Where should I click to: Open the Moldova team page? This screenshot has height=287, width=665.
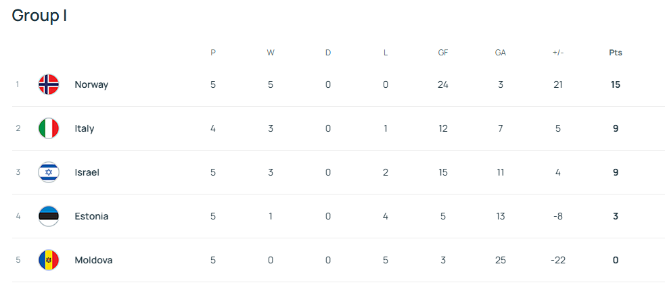pos(93,260)
